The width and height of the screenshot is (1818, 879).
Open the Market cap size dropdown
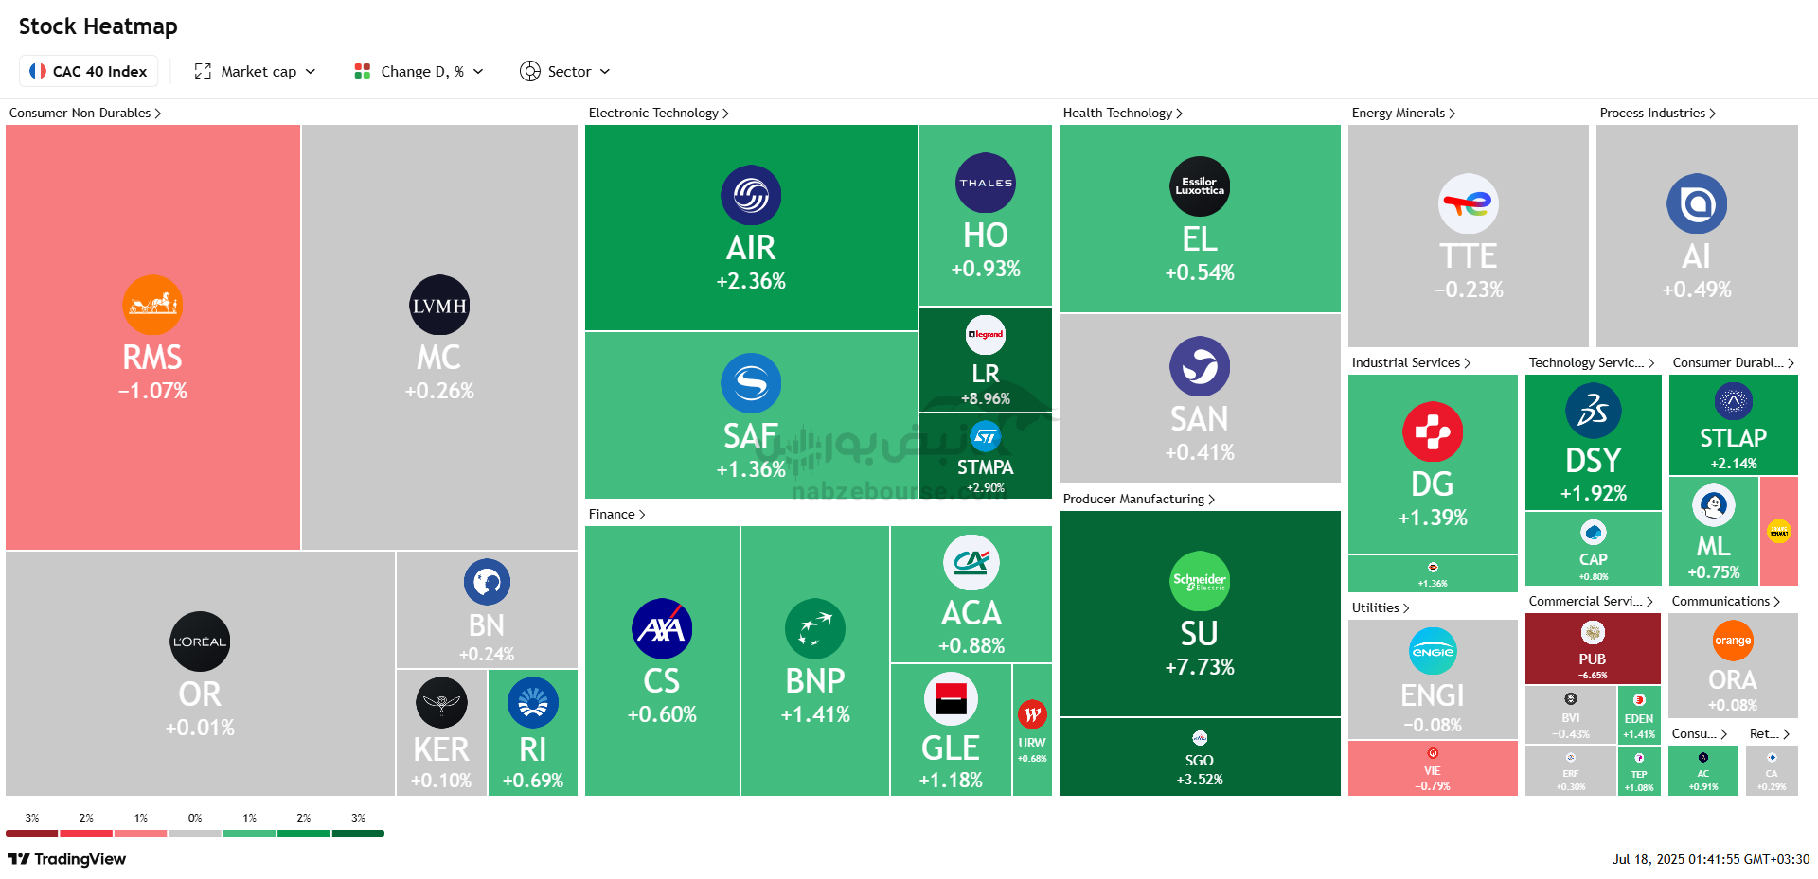pyautogui.click(x=256, y=71)
